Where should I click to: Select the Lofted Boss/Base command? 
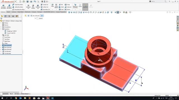point(18,7)
